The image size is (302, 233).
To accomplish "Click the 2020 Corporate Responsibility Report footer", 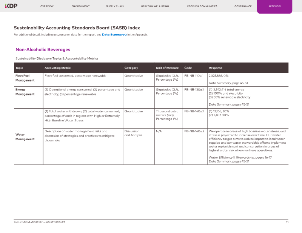I will click(39, 222).
